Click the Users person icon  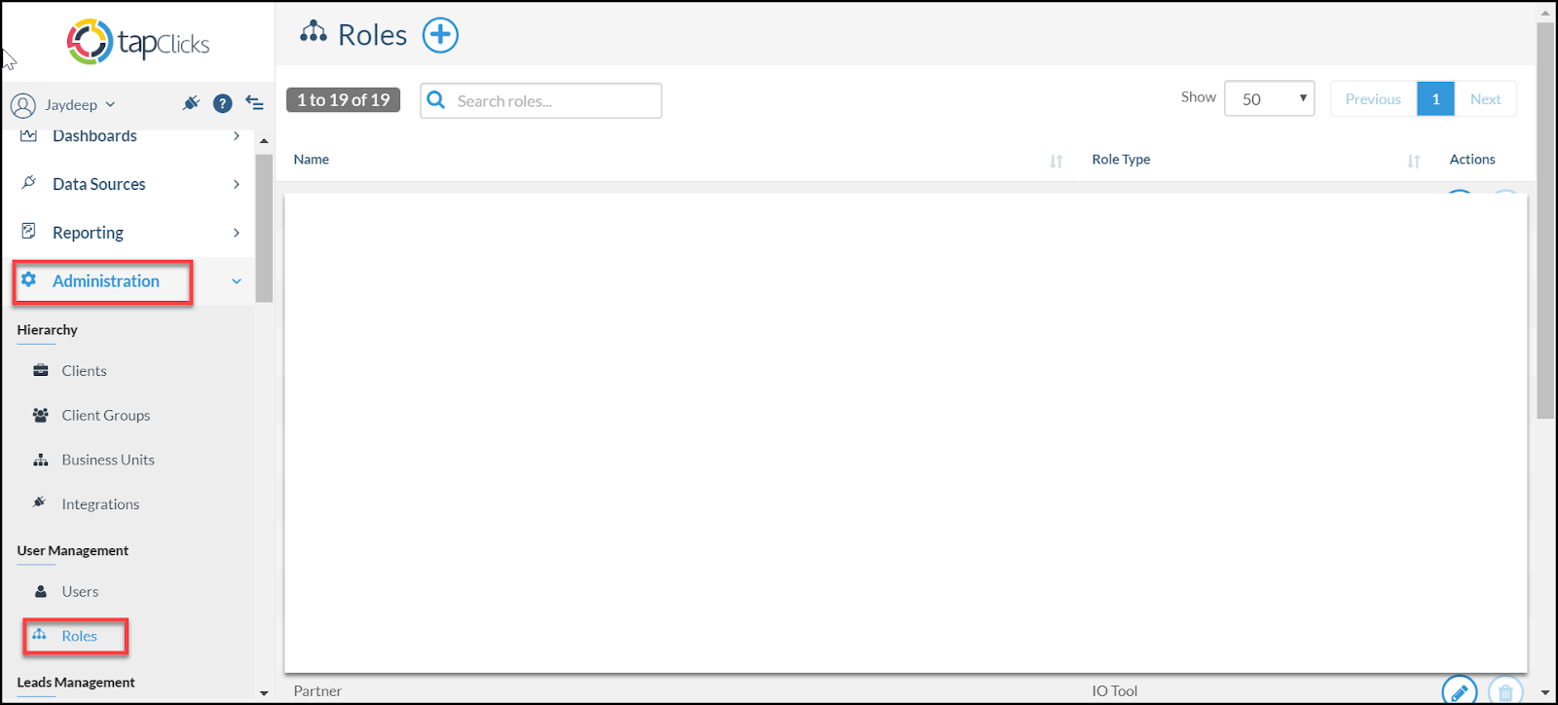(41, 591)
